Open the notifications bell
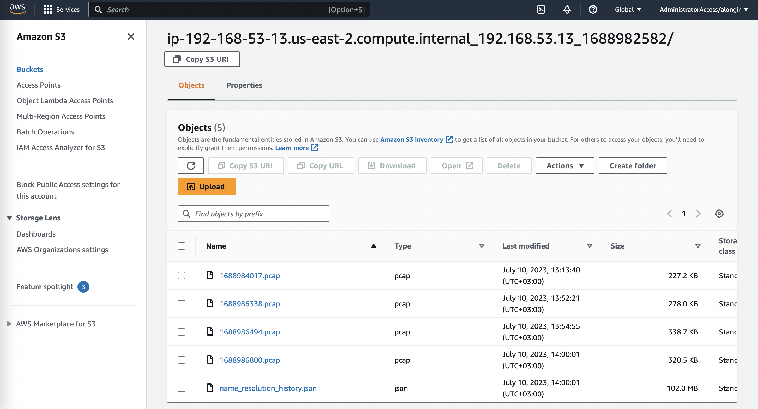This screenshot has width=758, height=409. point(567,9)
